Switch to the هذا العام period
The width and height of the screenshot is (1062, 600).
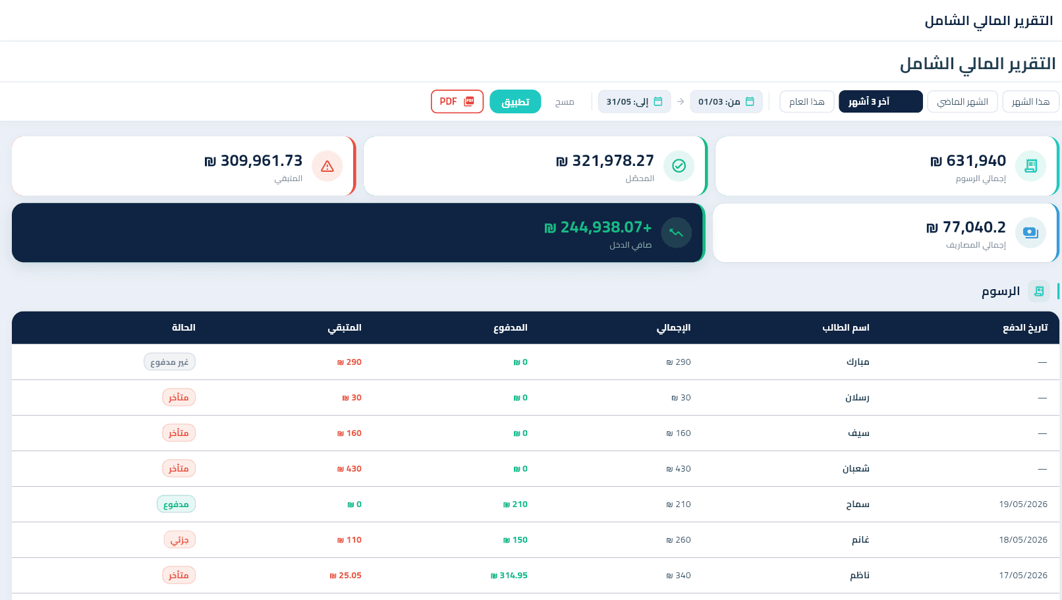point(807,101)
